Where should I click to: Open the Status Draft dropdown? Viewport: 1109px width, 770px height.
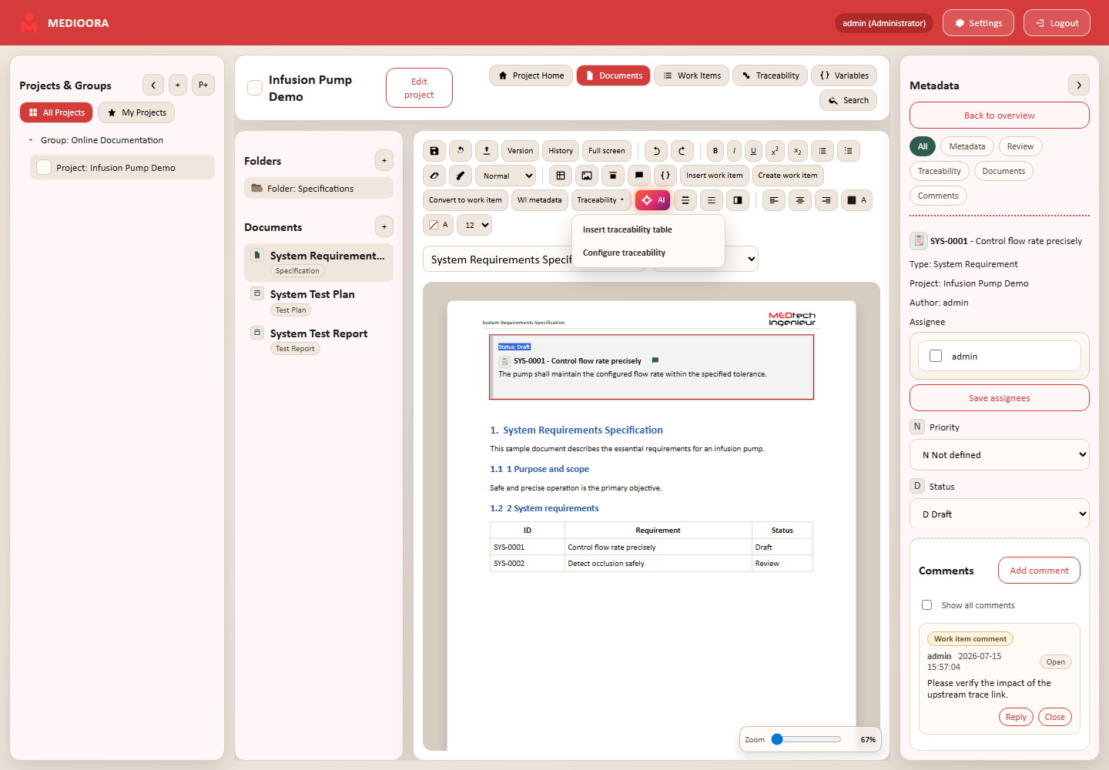(x=1000, y=514)
